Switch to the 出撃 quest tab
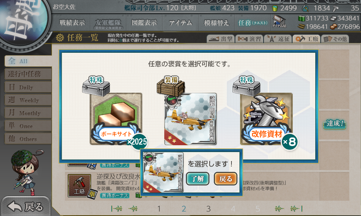Image resolution: width=361 pixels, height=216 pixels. 220,39
